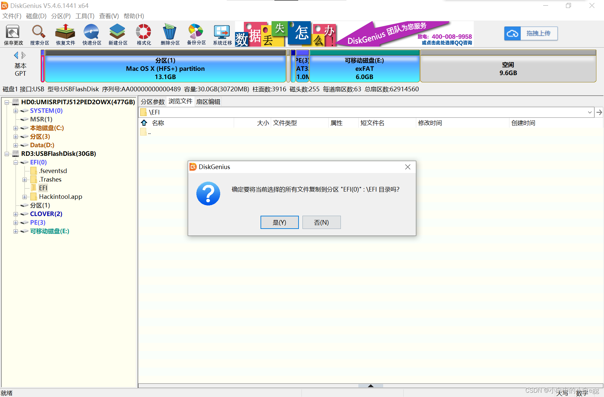Expand the Data(D:) partition node
The width and height of the screenshot is (604, 397).
(x=16, y=145)
